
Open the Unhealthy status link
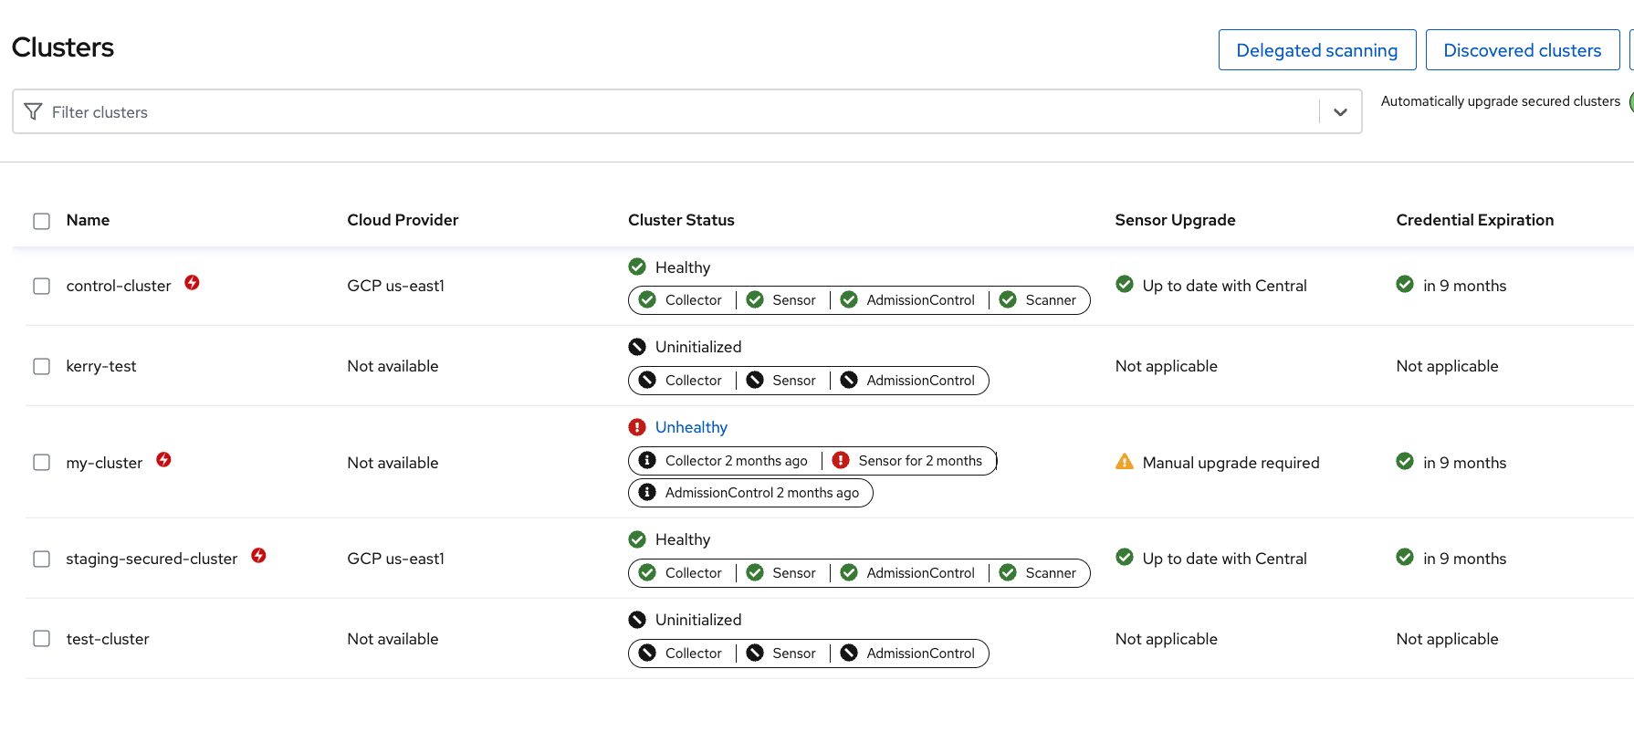pos(691,427)
